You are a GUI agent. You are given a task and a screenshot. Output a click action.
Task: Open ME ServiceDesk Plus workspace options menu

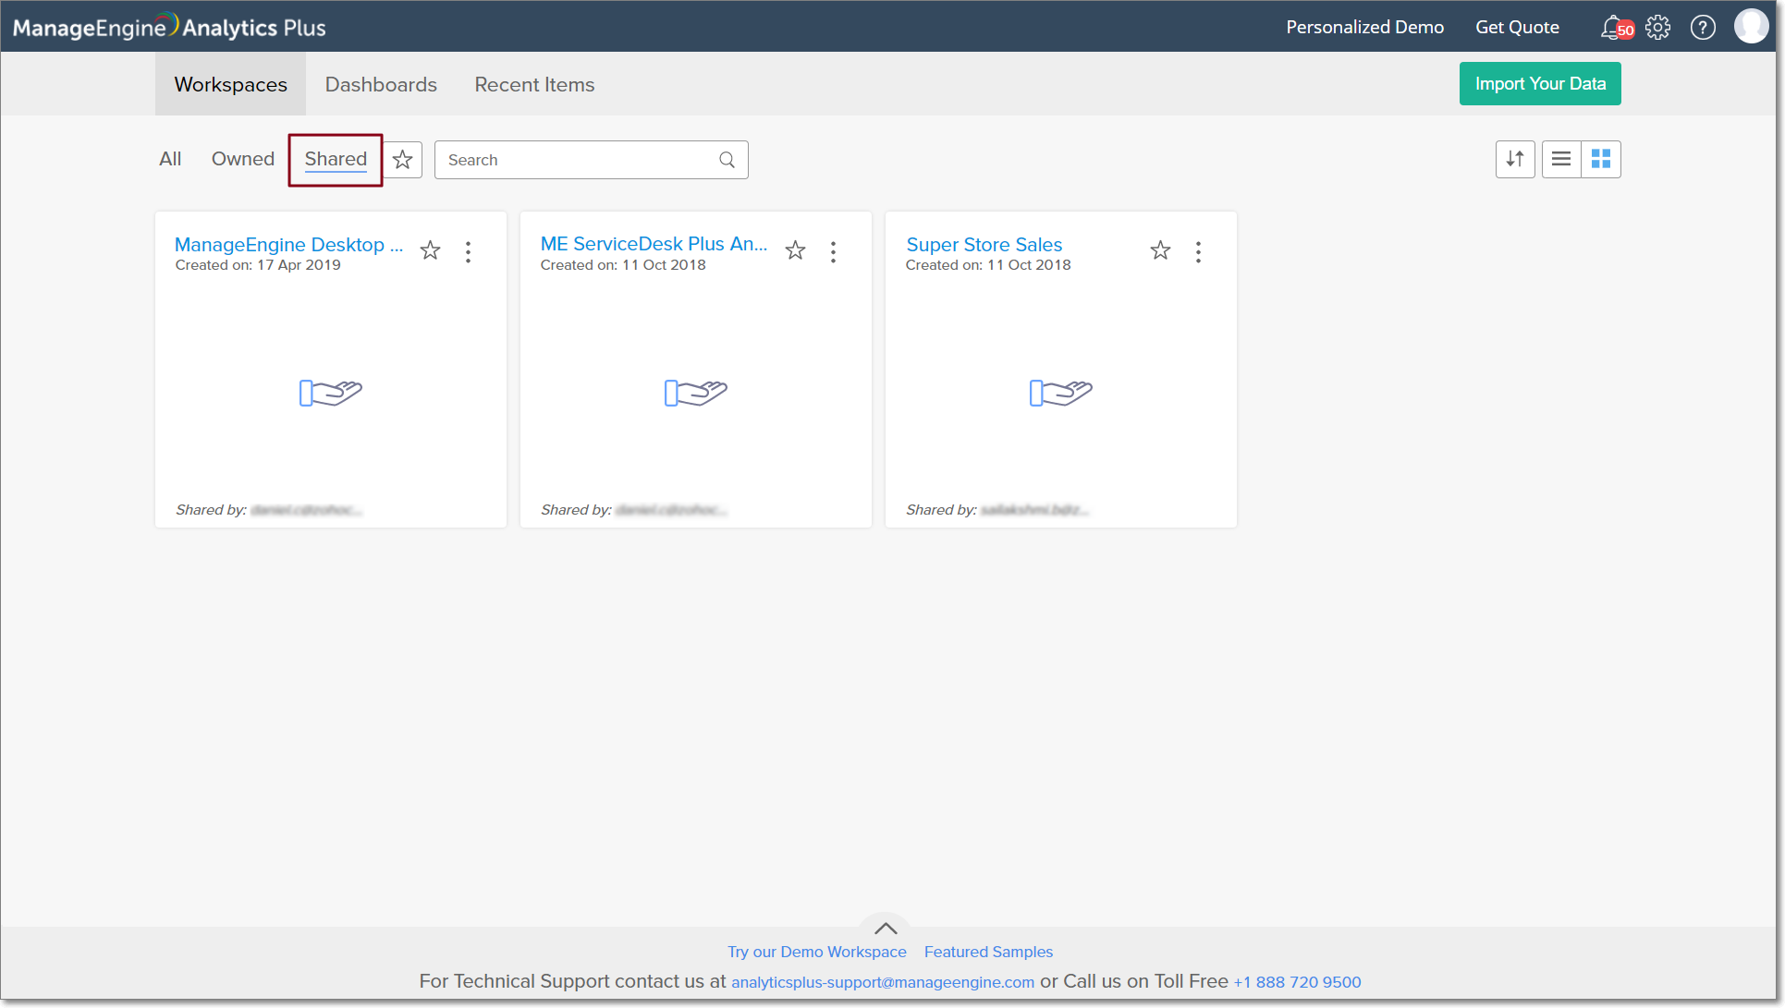click(834, 252)
